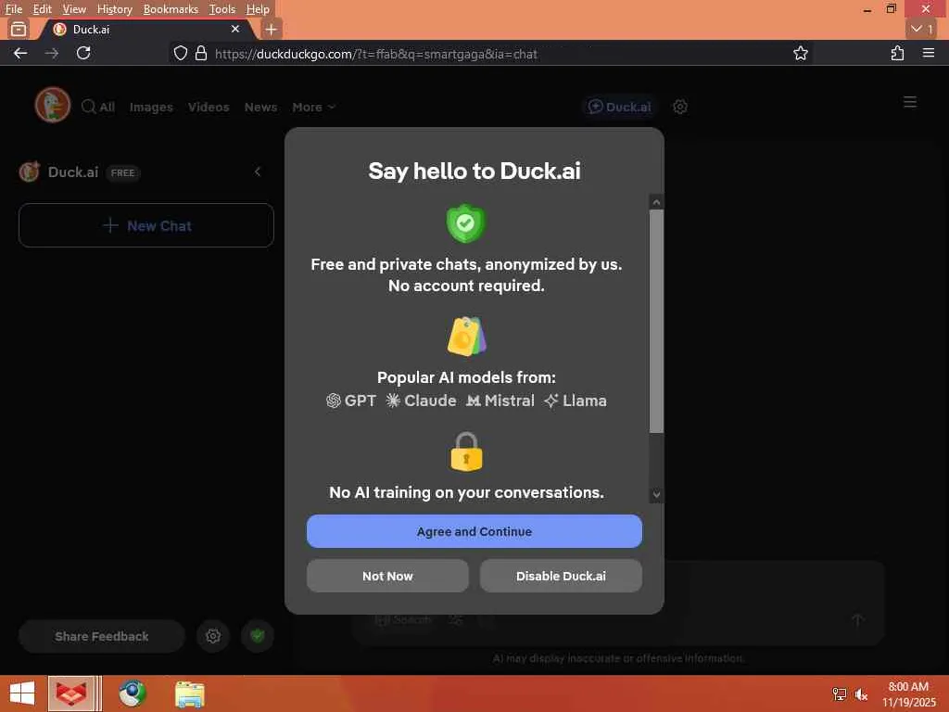Collapse the Duck.ai sidebar chevron
This screenshot has height=712, width=949.
pos(258,172)
